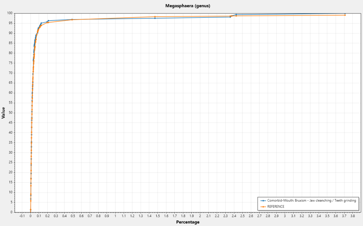Pick the blue data point near 1.47 percentage
Image resolution: width=363 pixels, height=226 pixels.
[155, 18]
